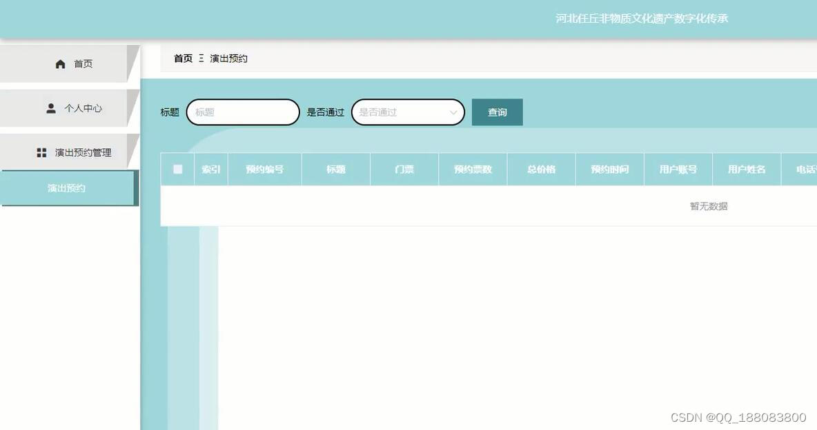This screenshot has width=817, height=430.
Task: Select the 演出预约 submenu item
Action: click(x=70, y=188)
